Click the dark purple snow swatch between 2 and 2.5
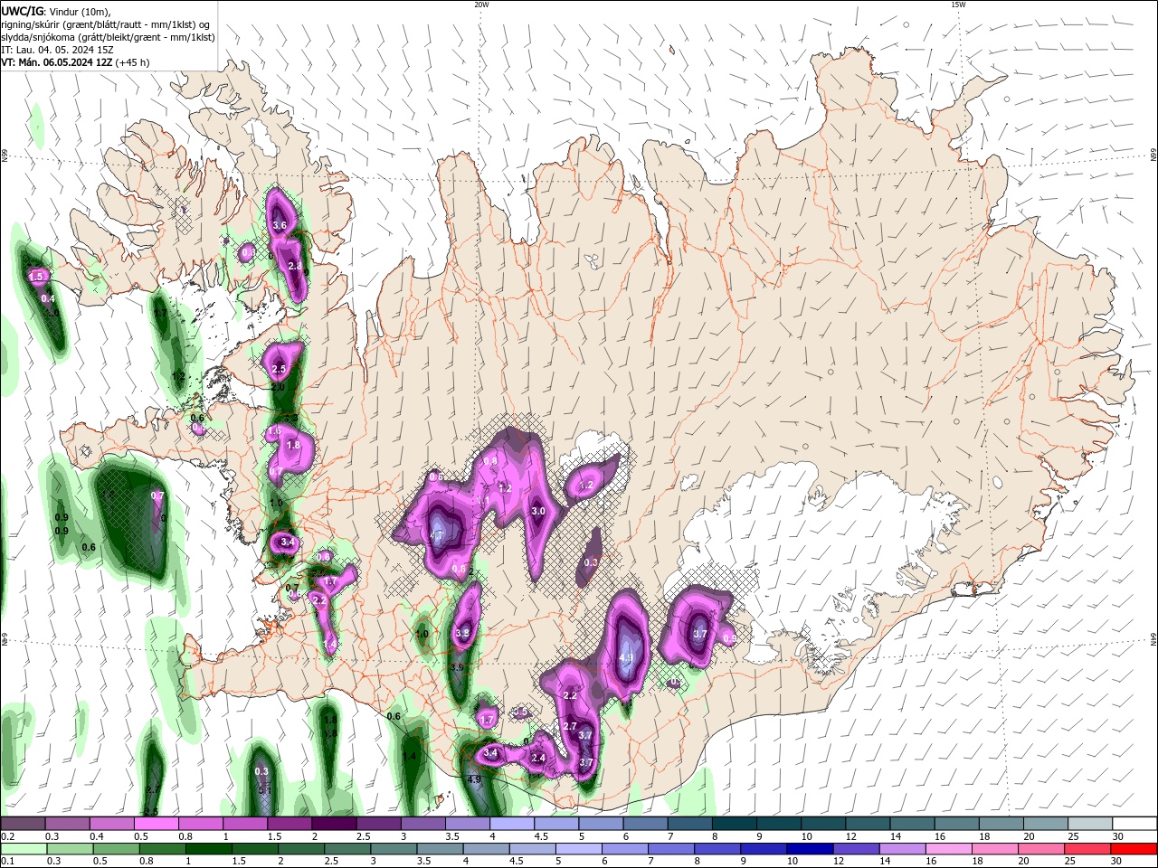1158x868 pixels. point(335,824)
